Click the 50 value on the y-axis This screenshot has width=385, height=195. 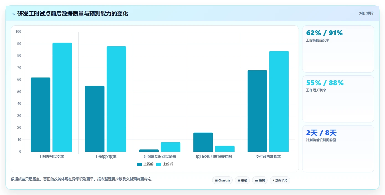coord(19,92)
